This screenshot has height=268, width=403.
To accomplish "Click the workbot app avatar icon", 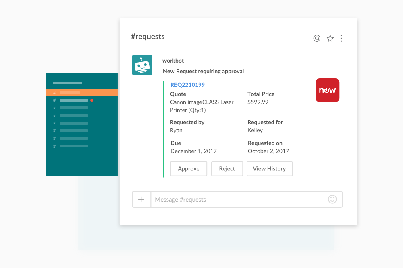I will tap(142, 65).
